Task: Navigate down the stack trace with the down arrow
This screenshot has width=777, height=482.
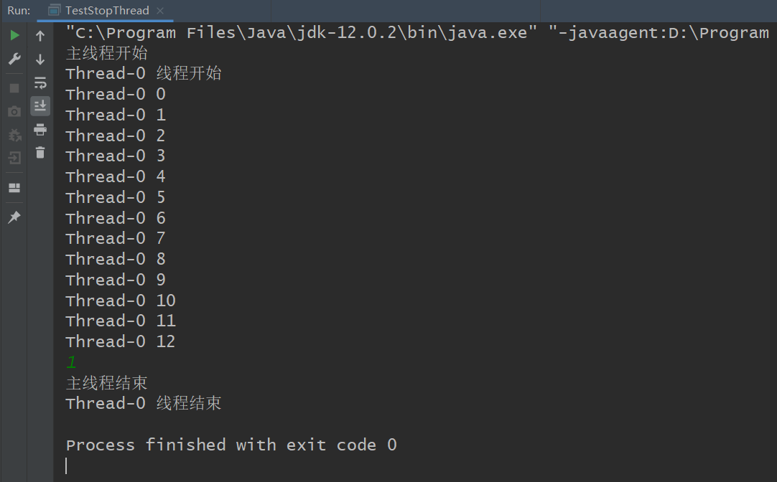Action: [40, 60]
